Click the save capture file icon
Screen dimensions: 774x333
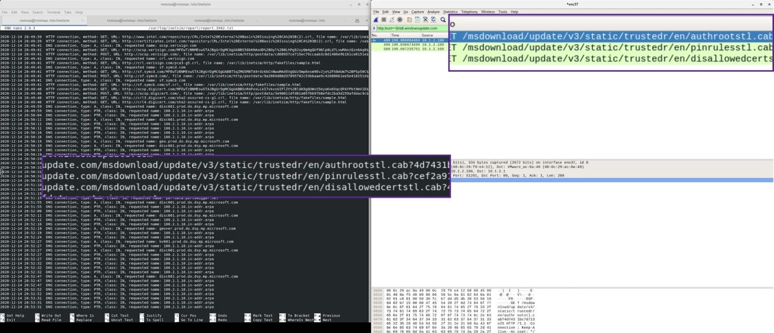click(418, 20)
